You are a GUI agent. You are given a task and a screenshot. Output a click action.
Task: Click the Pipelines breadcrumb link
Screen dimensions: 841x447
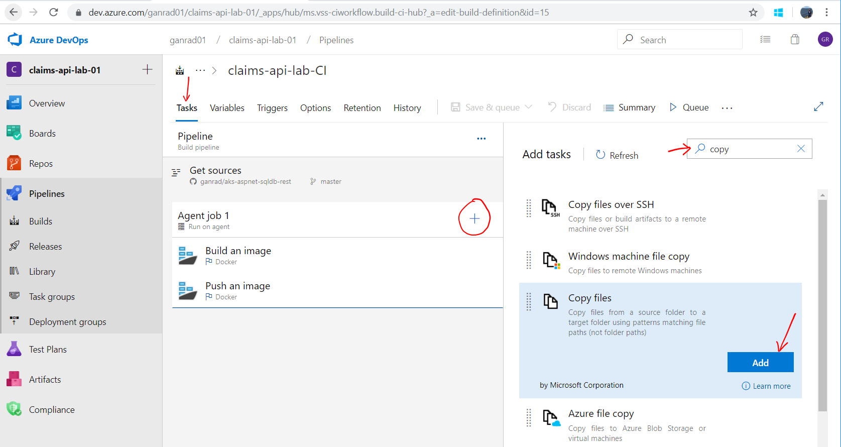point(336,40)
